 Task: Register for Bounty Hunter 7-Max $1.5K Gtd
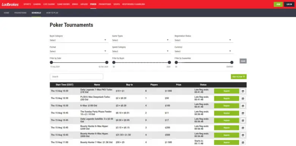[227, 143]
